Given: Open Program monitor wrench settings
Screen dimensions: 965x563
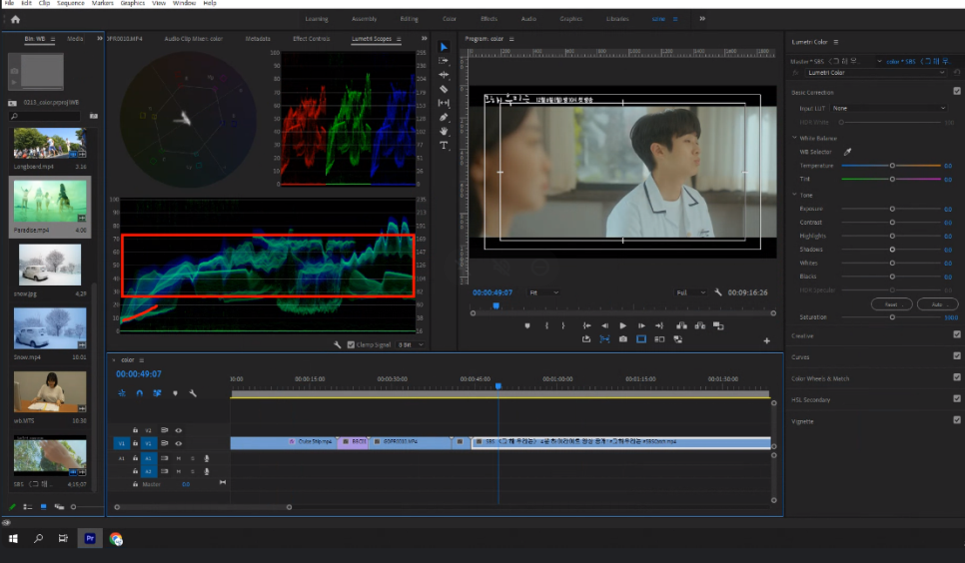Looking at the screenshot, I should click(x=717, y=292).
